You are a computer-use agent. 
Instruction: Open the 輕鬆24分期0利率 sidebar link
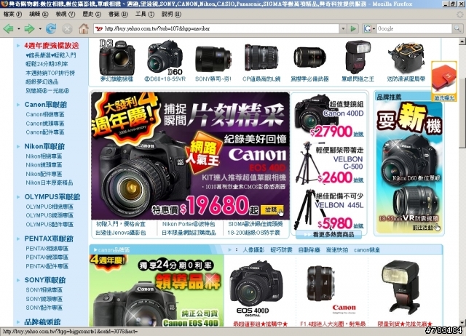tap(47, 64)
